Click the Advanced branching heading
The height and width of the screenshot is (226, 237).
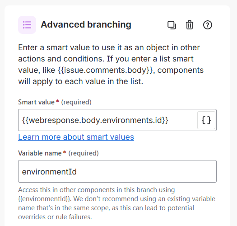tap(86, 24)
